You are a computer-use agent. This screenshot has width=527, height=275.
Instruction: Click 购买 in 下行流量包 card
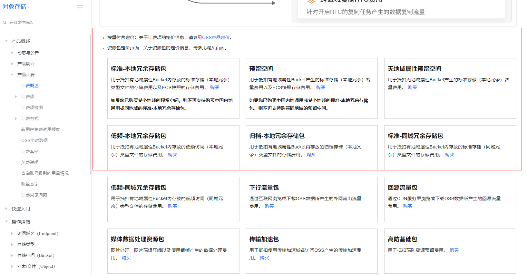[x=269, y=206]
